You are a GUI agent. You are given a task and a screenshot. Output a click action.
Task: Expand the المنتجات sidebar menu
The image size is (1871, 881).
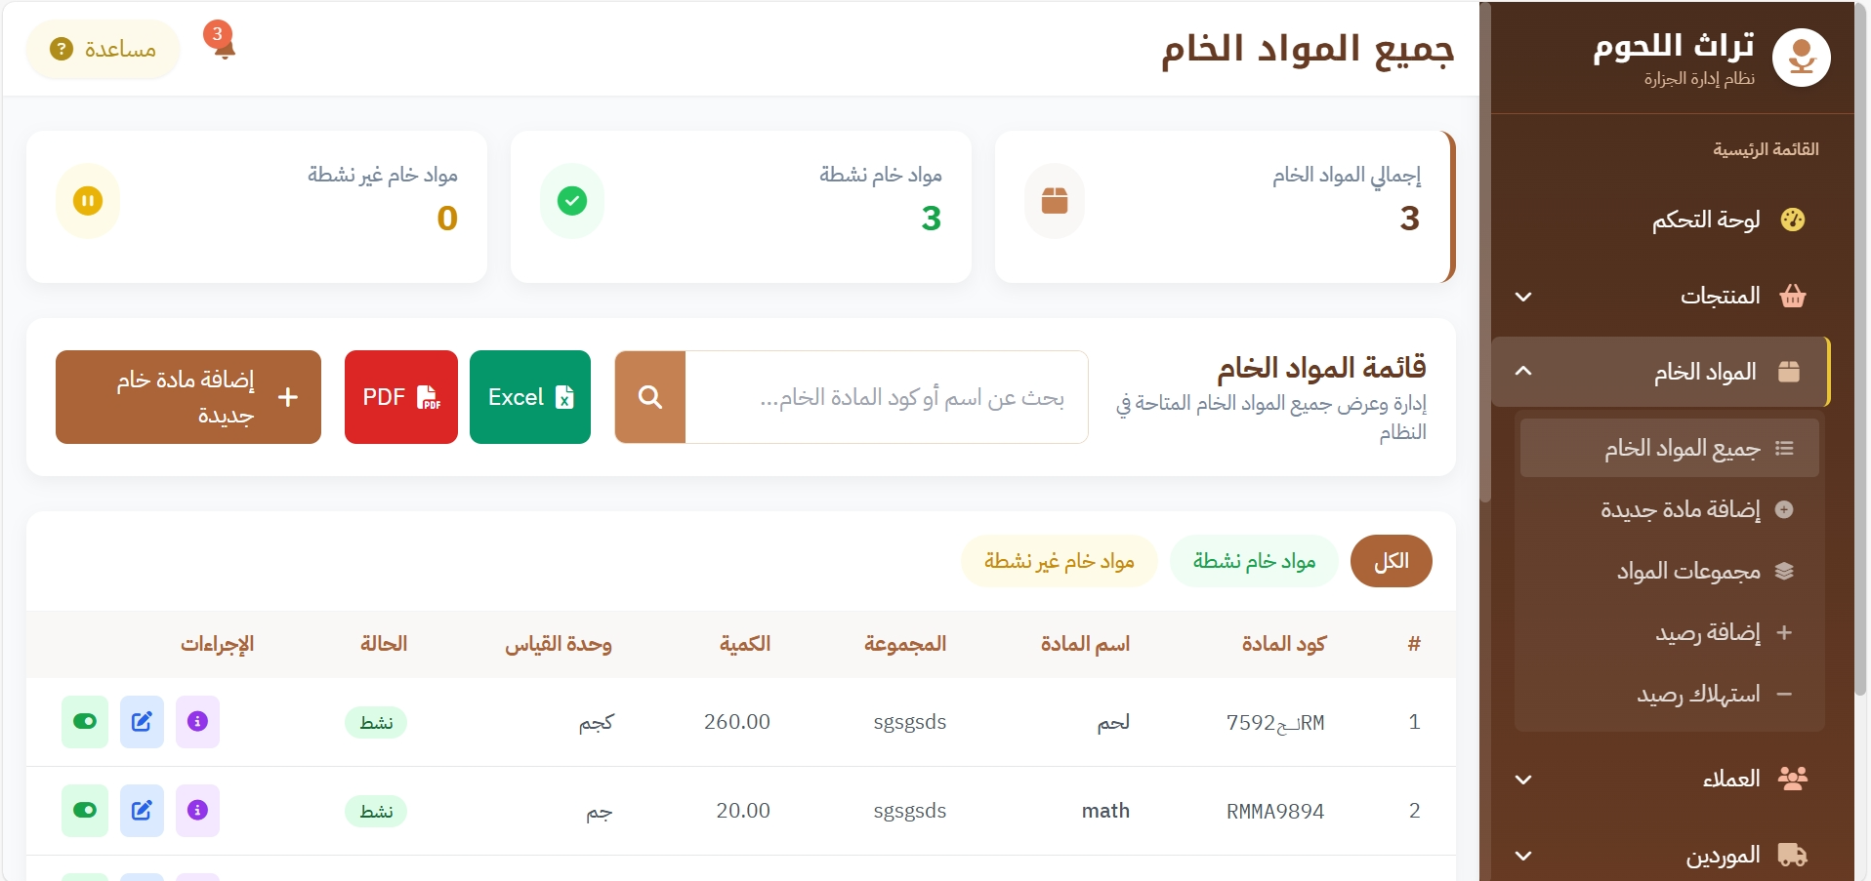click(x=1660, y=296)
